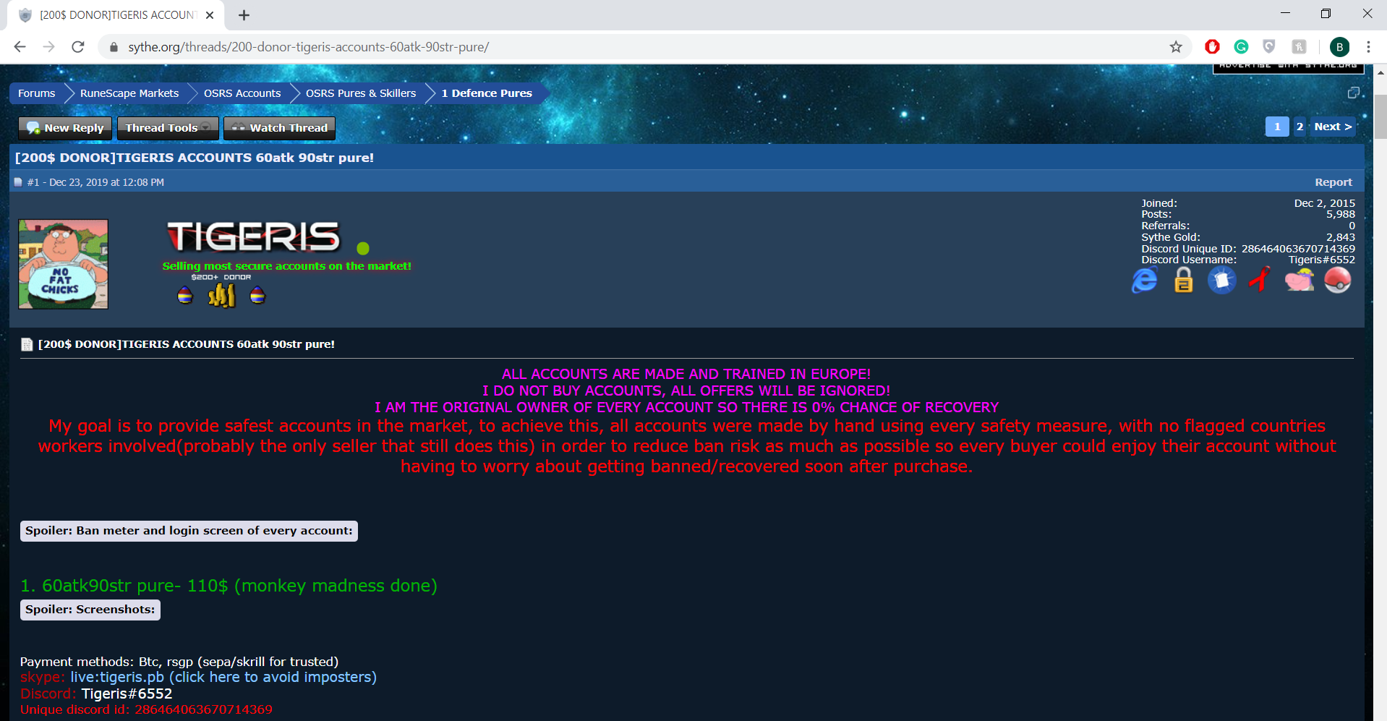
Task: Click the striped egg icon right of the coins
Action: click(257, 295)
